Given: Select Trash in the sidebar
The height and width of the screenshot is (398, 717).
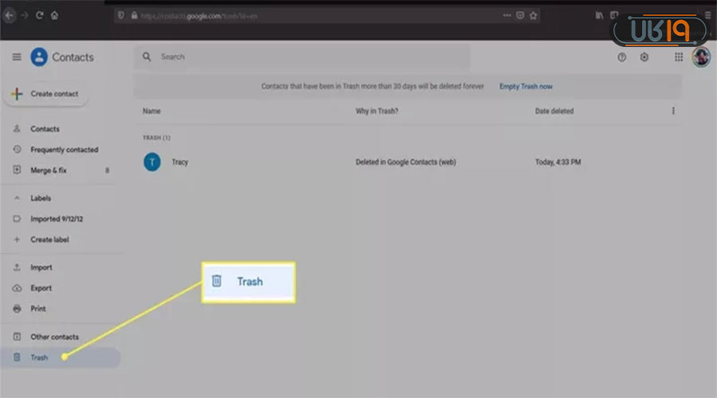Looking at the screenshot, I should click(x=40, y=357).
